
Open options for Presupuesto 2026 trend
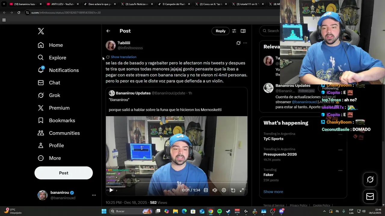click(x=340, y=150)
